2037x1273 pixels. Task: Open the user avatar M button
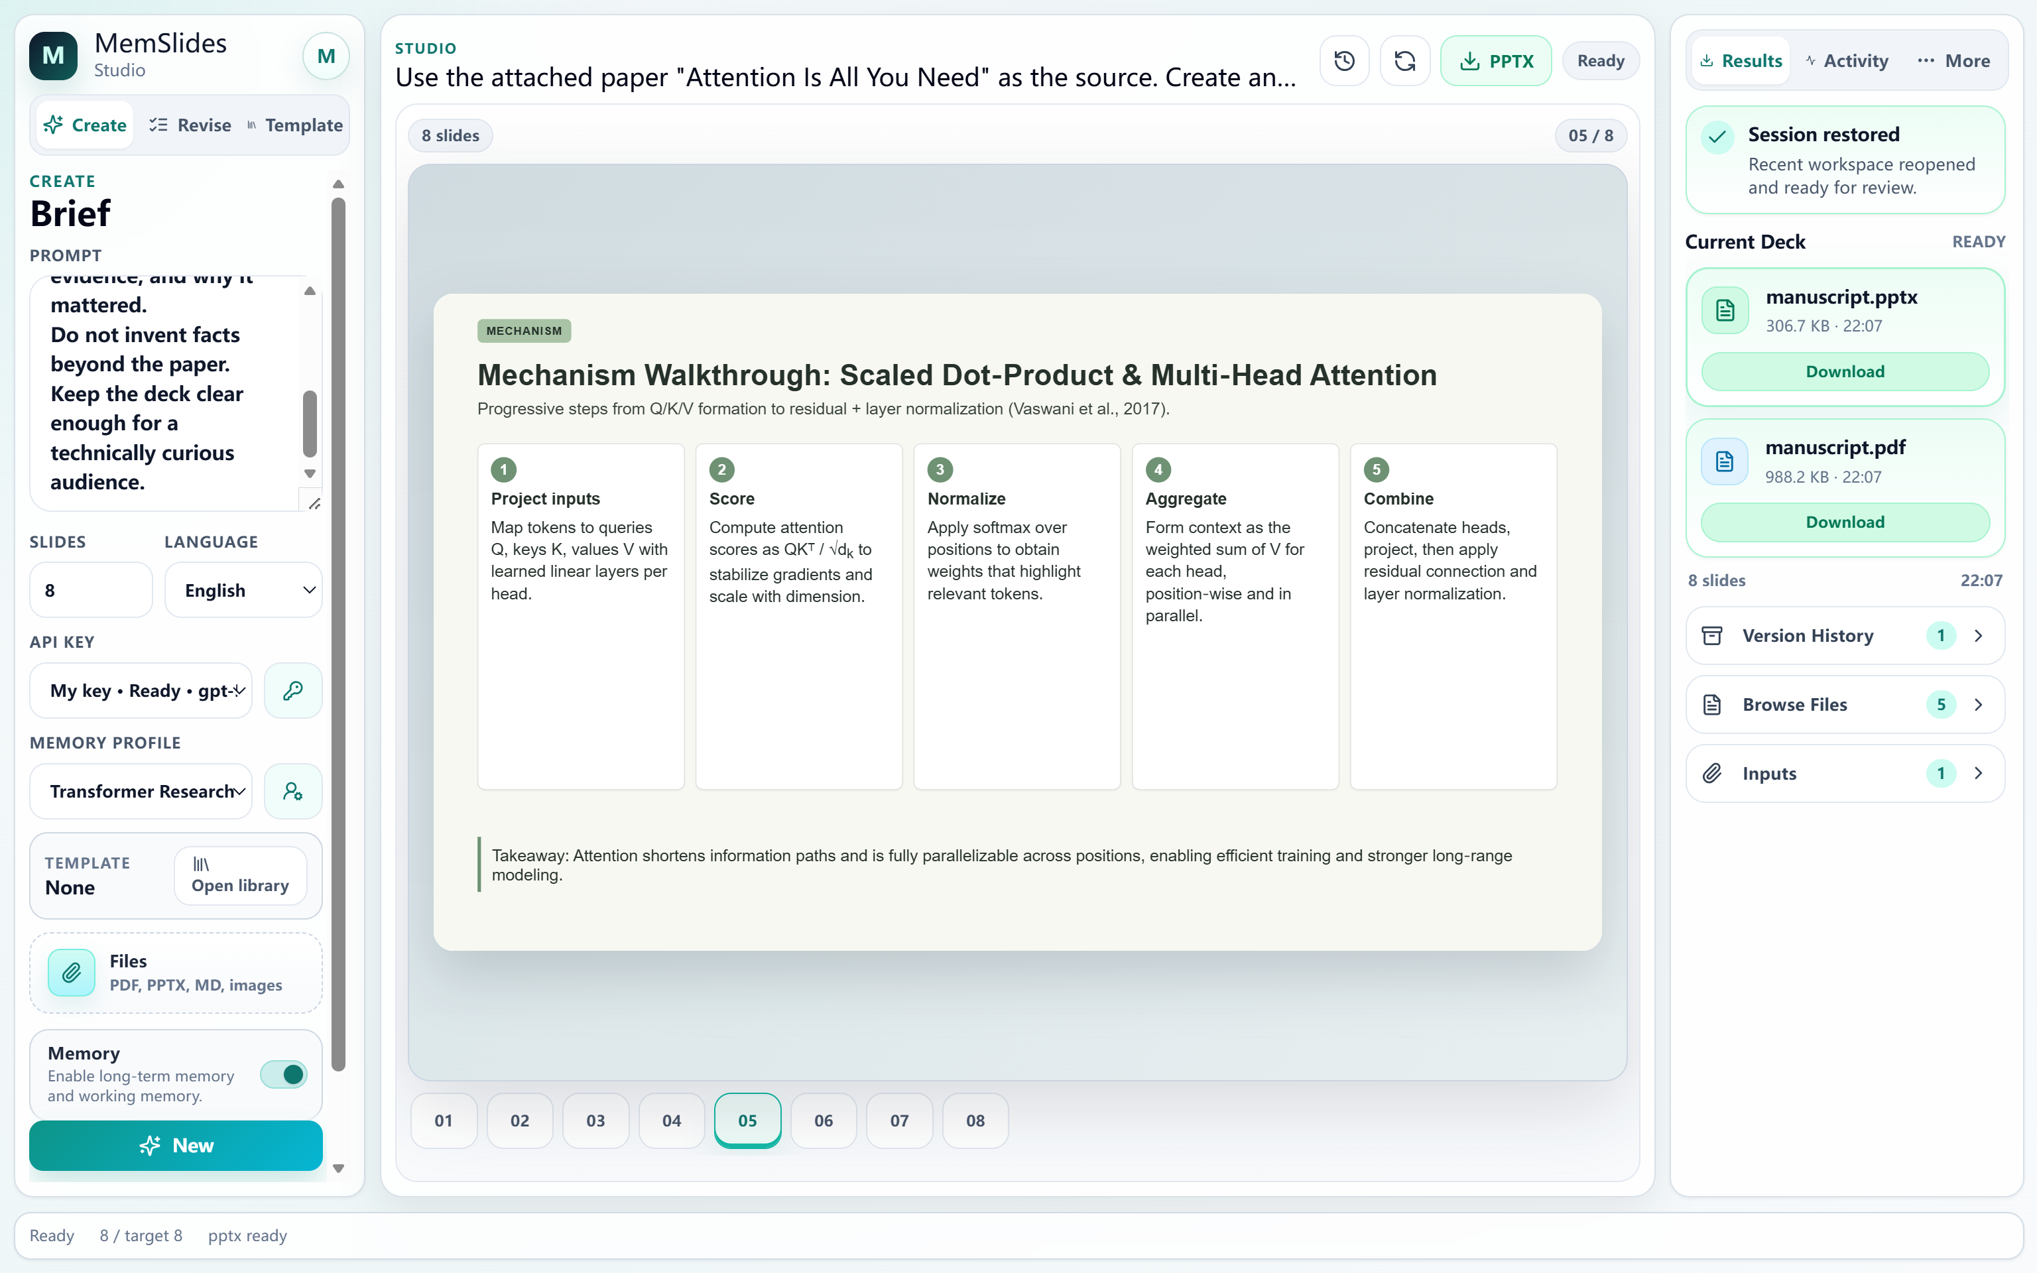[x=326, y=56]
